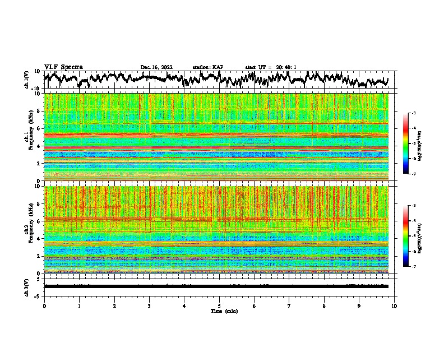This screenshot has width=444, height=343.
Task: Click the -7 label on ch.2 color bar
Action: (414, 266)
